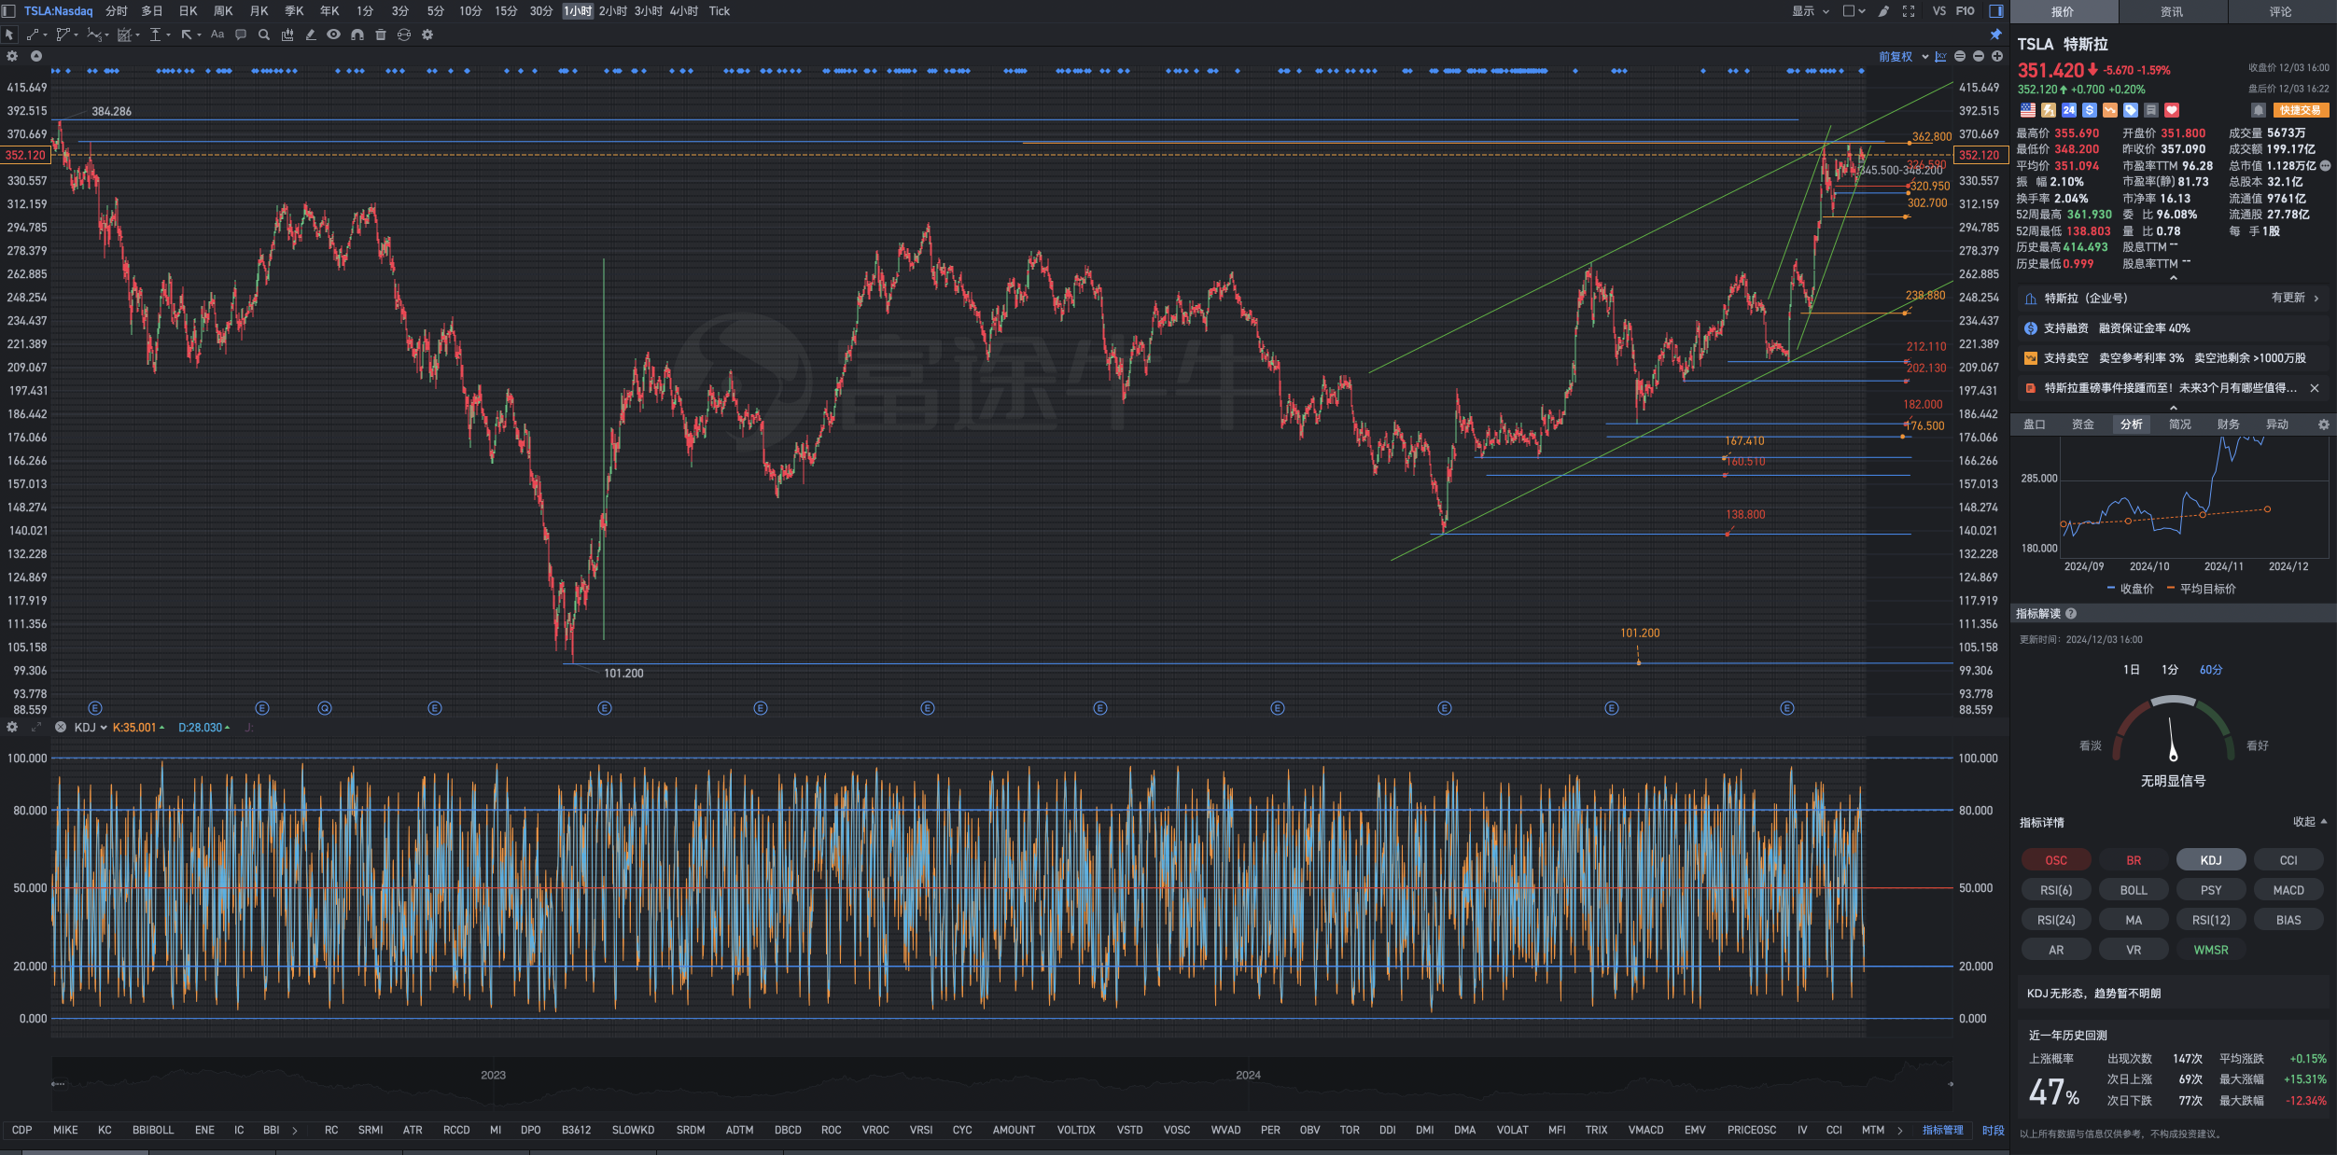Dismiss the 特斯拉重磅事件 news banner
Screen dimensions: 2337x1155
tap(2315, 388)
